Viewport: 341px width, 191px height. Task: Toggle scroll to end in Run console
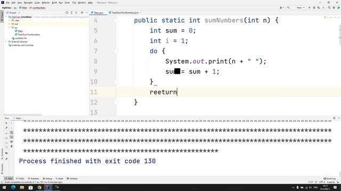click(12, 137)
